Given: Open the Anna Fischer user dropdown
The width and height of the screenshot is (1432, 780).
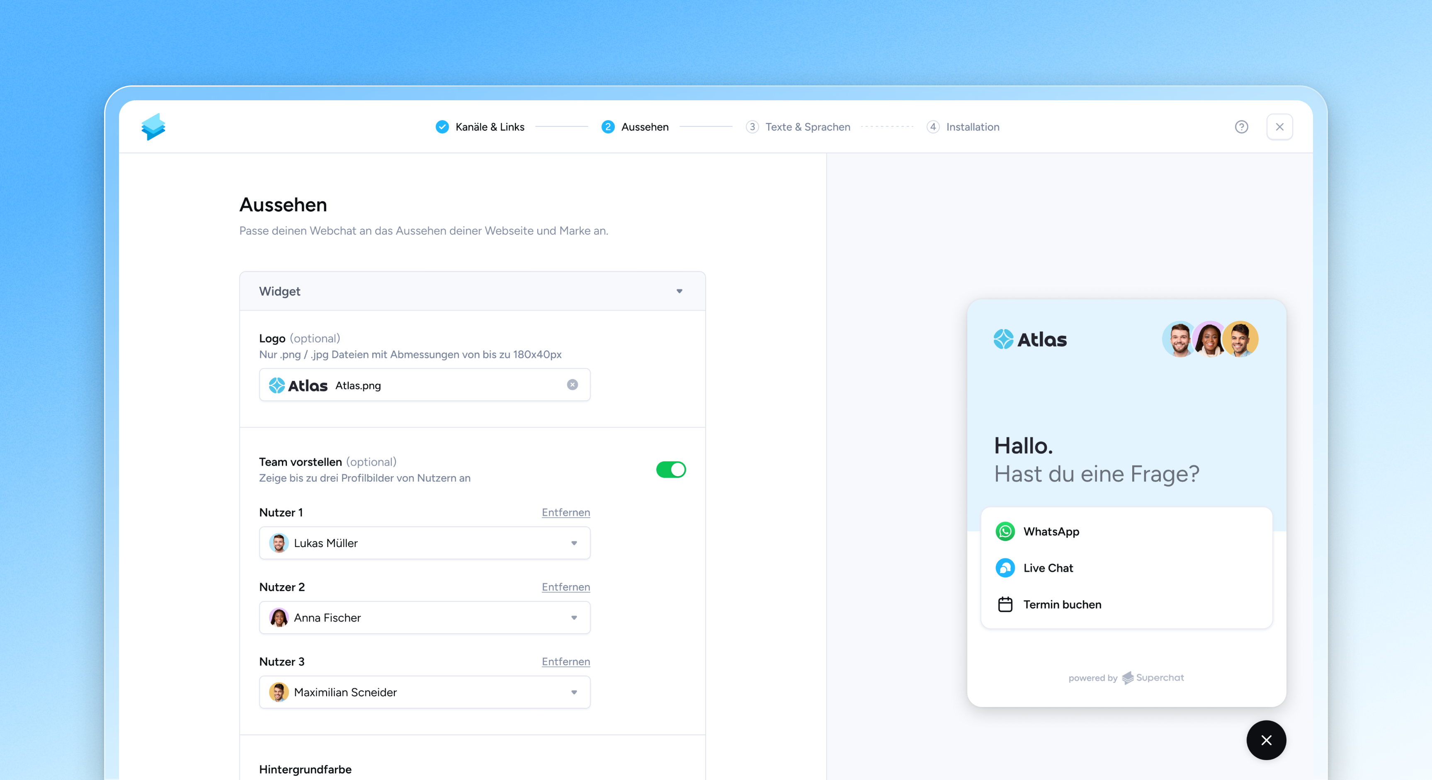Looking at the screenshot, I should 574,617.
